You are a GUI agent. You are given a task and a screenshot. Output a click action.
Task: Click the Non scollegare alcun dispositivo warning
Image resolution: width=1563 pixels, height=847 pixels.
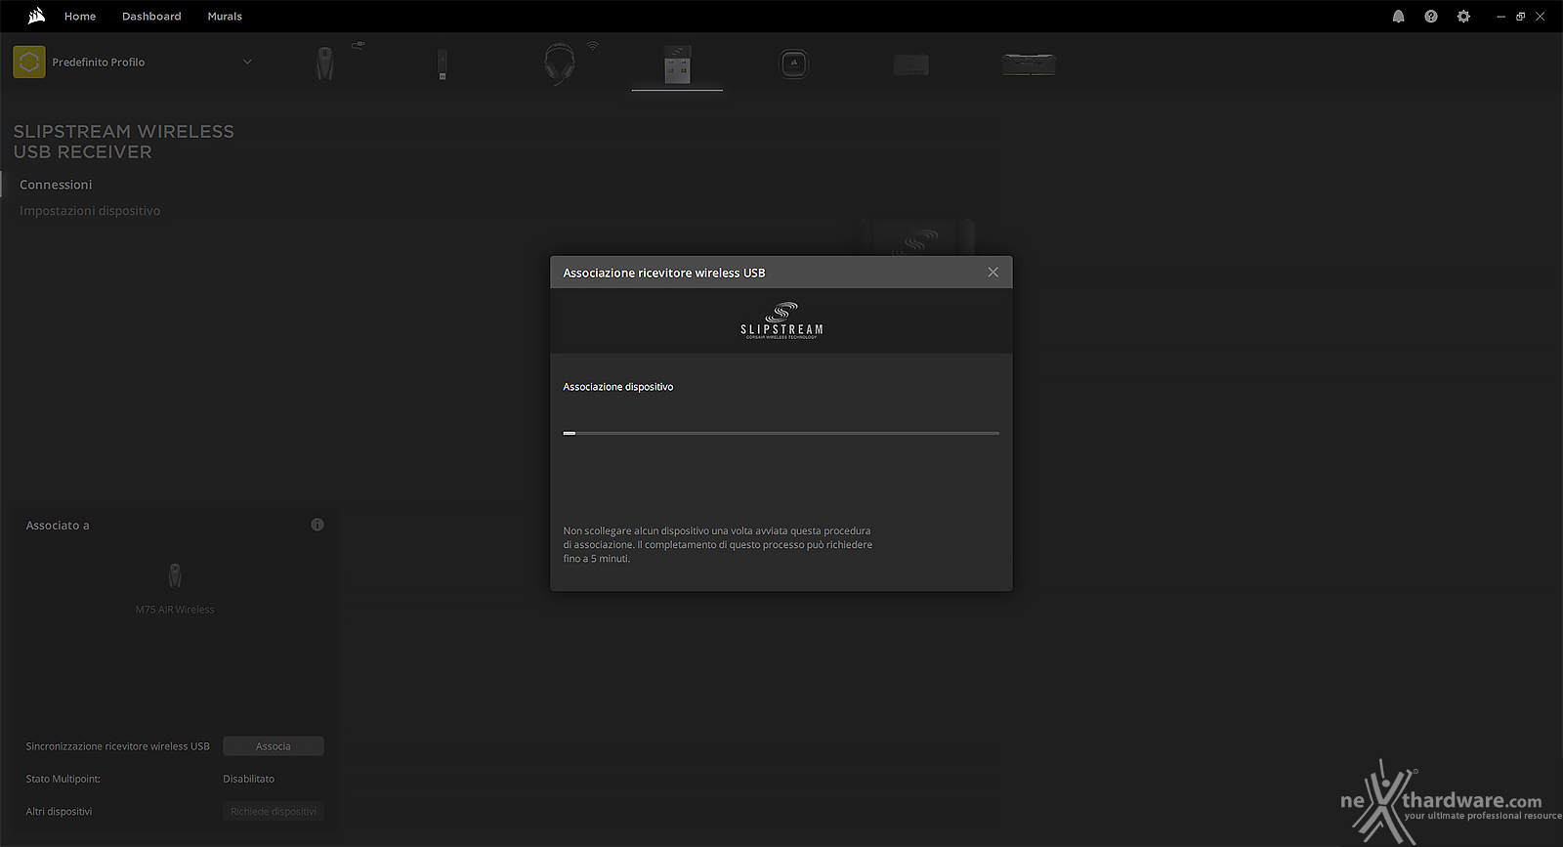[x=718, y=545]
